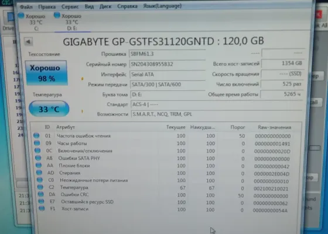Open the Язык(Language) menu
Screen dimensions: 328x234
[x=162, y=6]
